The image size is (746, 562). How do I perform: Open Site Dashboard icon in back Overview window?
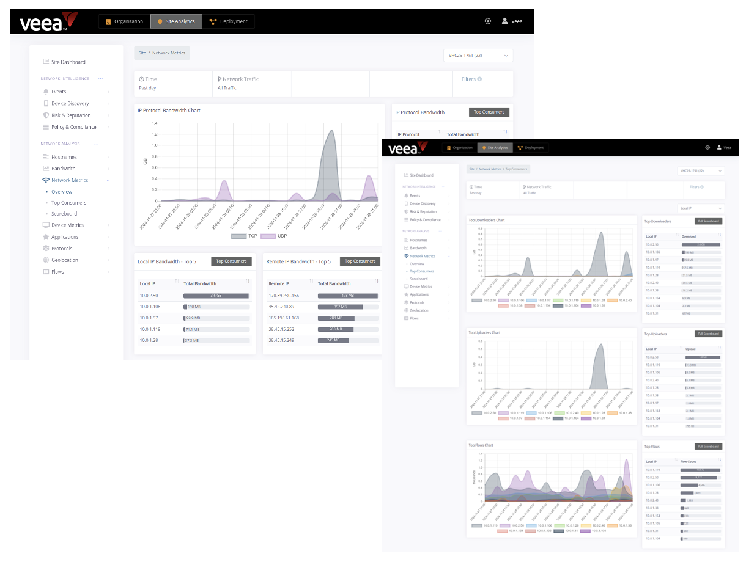point(46,62)
